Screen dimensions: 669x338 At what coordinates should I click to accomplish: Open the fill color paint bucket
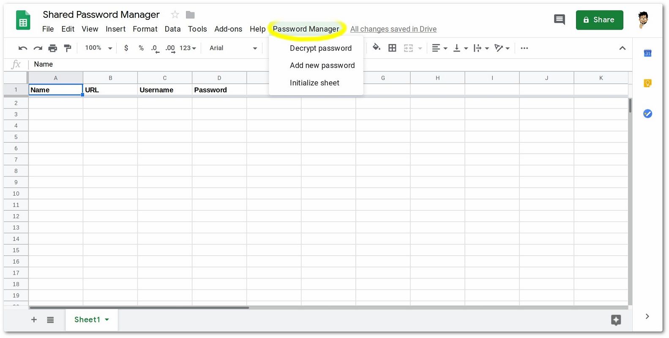pyautogui.click(x=376, y=48)
